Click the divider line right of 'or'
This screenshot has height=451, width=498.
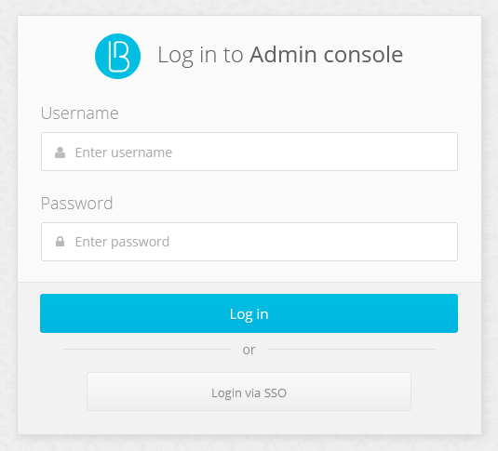pos(351,349)
